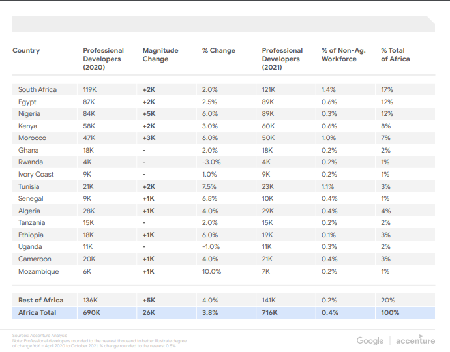Select Mozambique's 10.0% change value

[x=211, y=271]
